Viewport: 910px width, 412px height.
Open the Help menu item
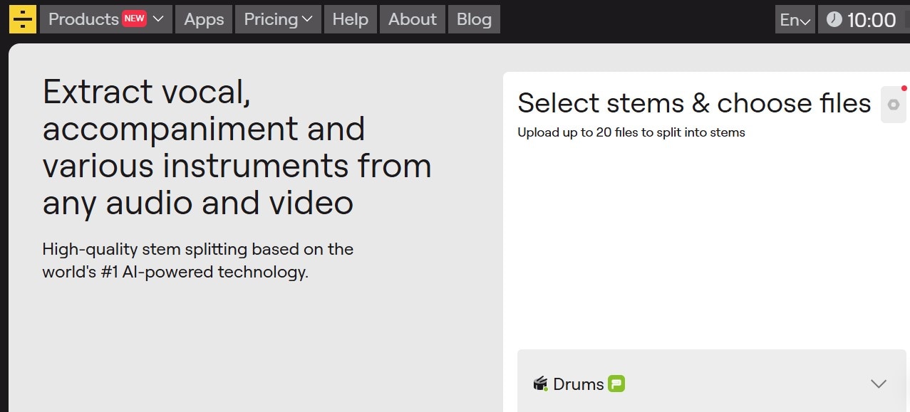click(x=350, y=19)
